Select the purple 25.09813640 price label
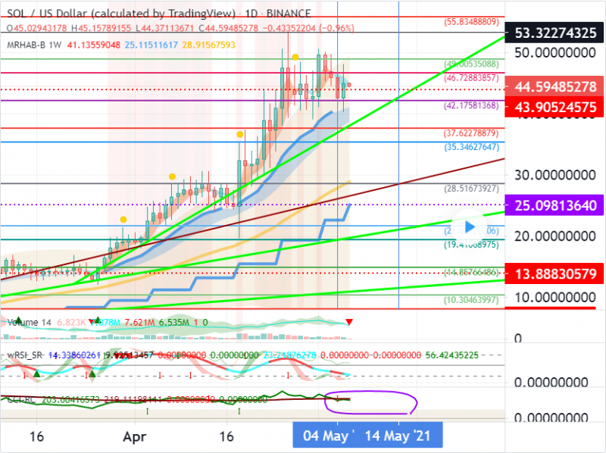The width and height of the screenshot is (606, 453). pos(555,205)
